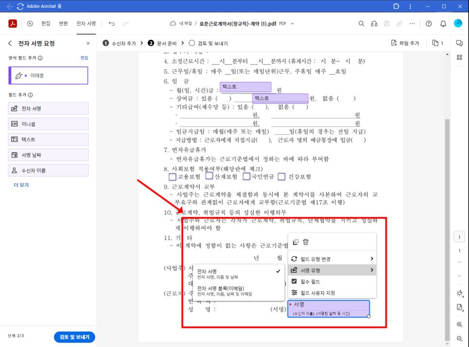This screenshot has width=469, height=347.
Task: Click the page count icon showing 1
Action: (x=437, y=43)
